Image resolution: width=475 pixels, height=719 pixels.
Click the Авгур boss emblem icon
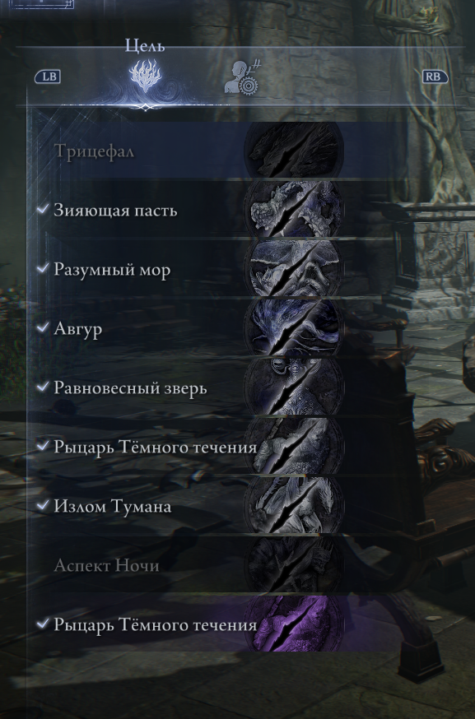[x=295, y=327]
